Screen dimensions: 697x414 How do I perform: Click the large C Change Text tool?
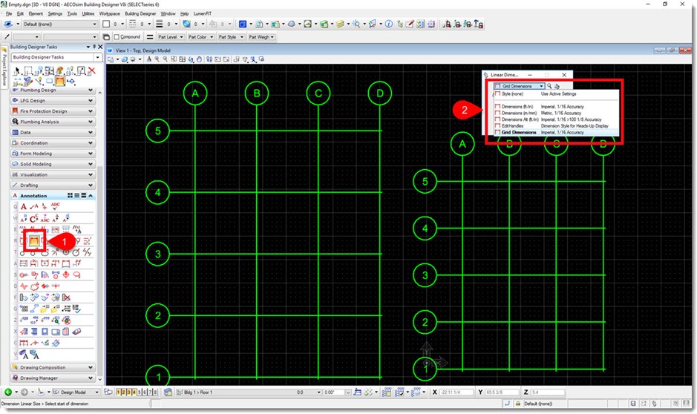click(34, 218)
